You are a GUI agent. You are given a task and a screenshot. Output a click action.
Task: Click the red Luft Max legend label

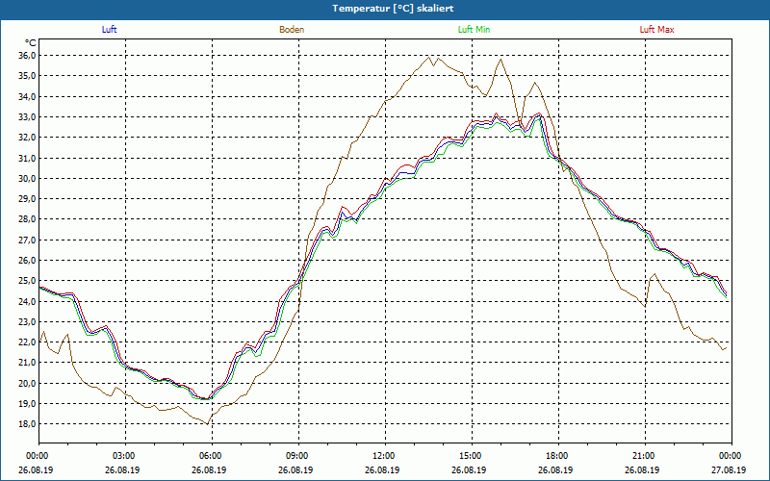(656, 30)
